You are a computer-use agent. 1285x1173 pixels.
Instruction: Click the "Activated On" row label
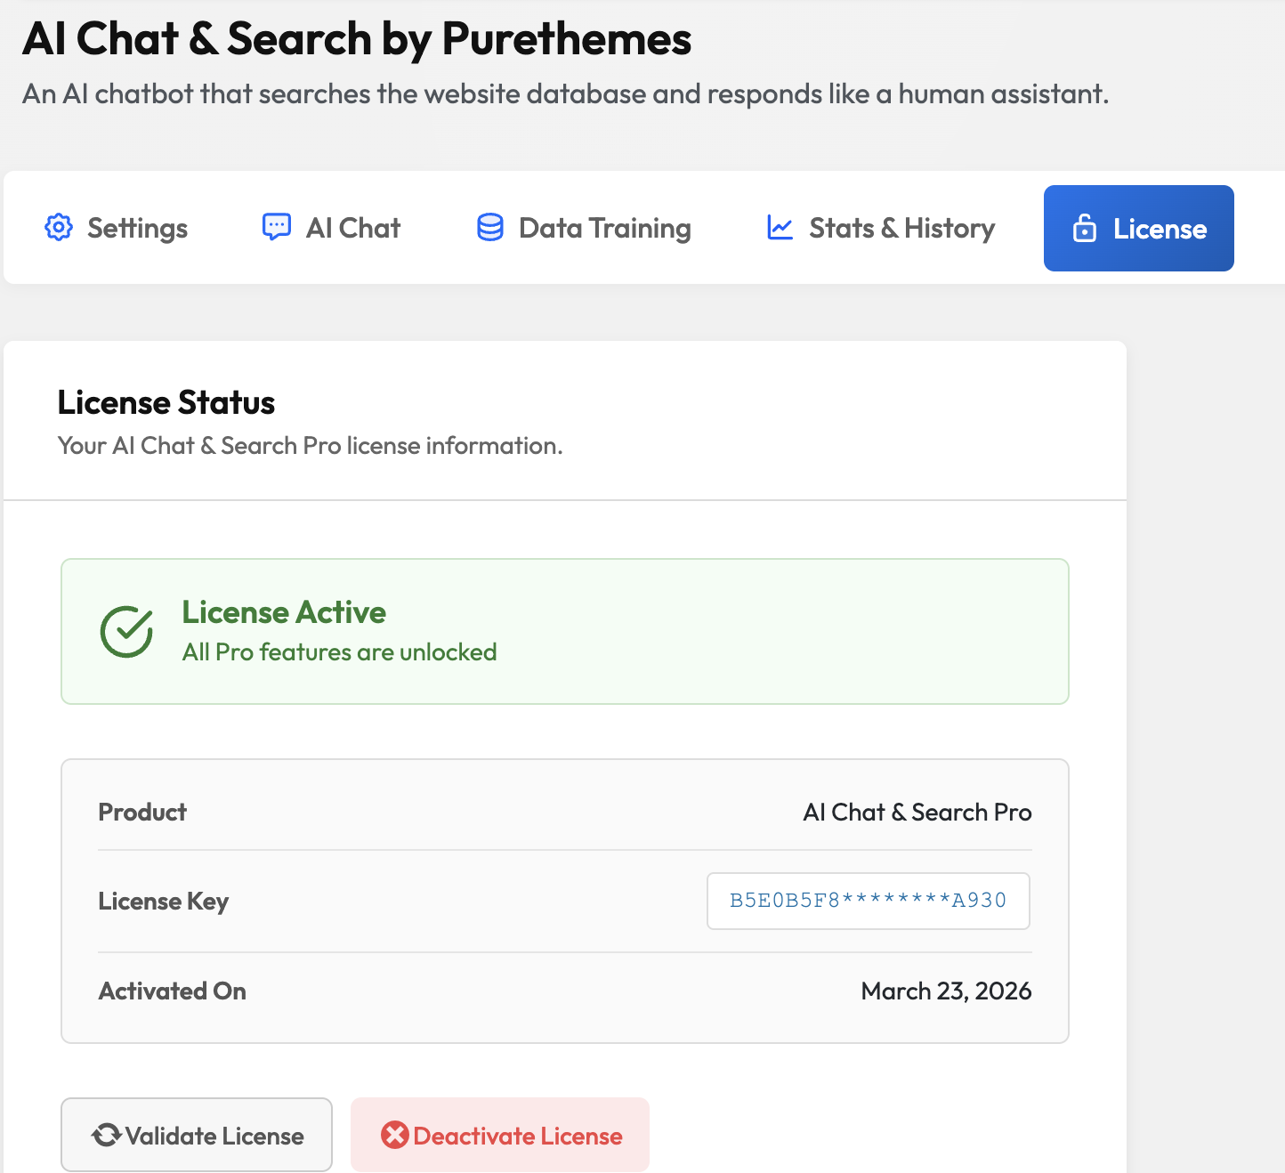(x=173, y=991)
